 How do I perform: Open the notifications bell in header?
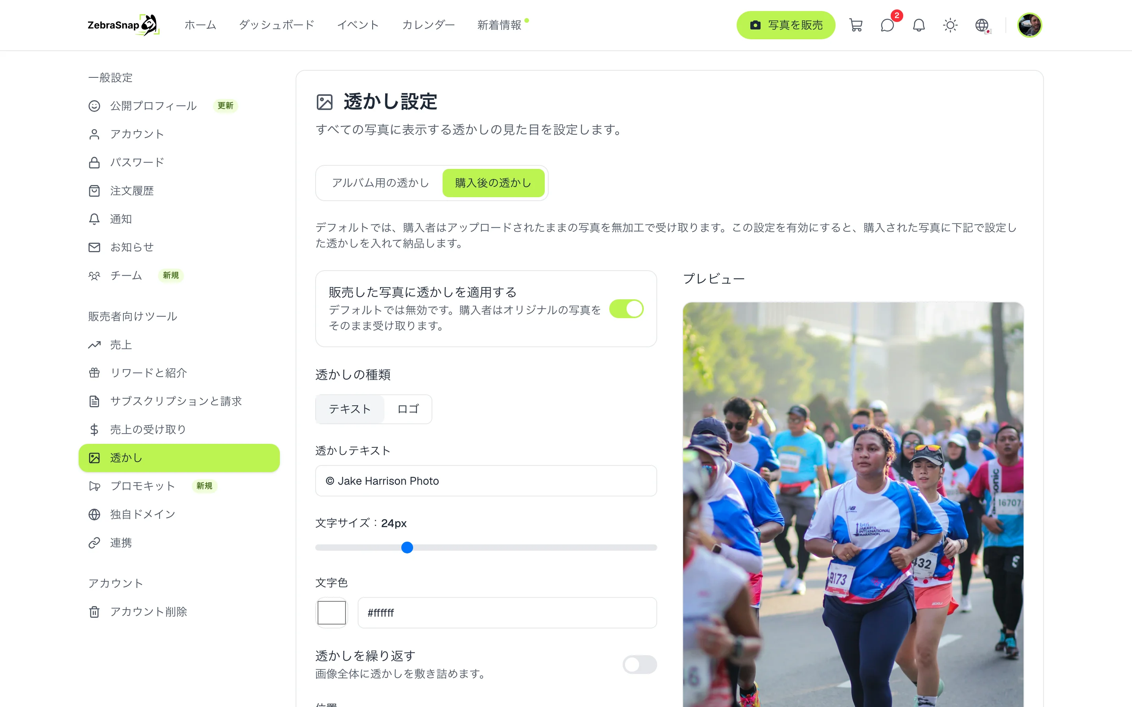point(919,25)
